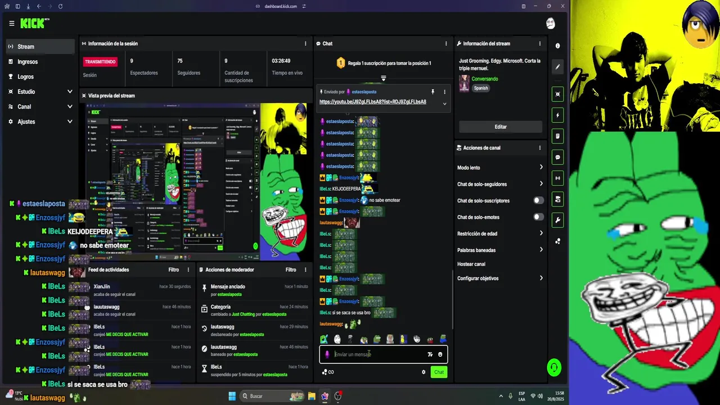Expand the pinned message chevron

[x=444, y=103]
